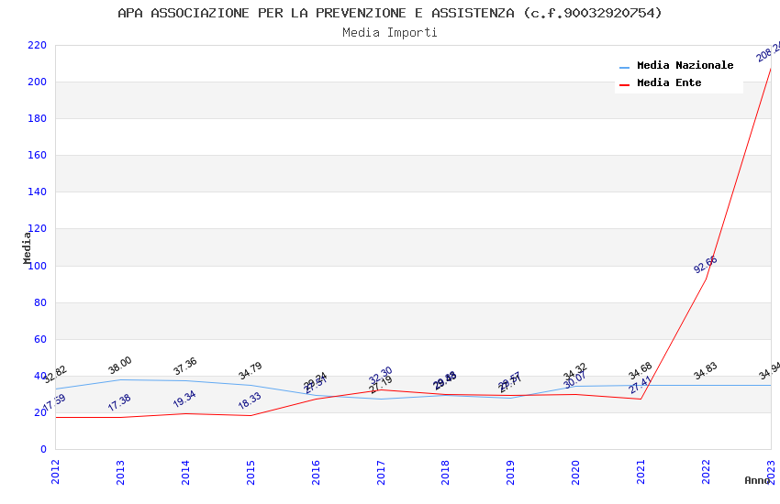Select y-axis tick 220

pos(38,45)
